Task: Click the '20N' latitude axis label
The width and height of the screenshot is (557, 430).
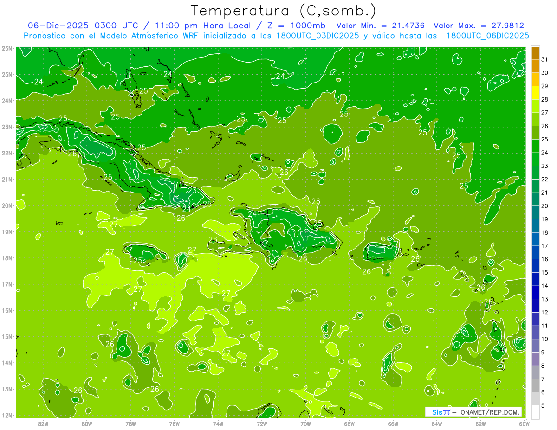Action: (x=7, y=205)
